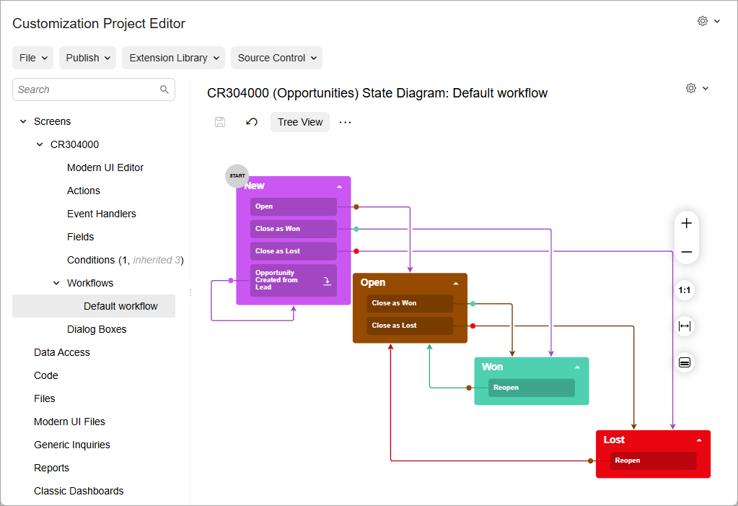Collapse the CR304000 tree node
This screenshot has width=738, height=506.
(40, 144)
